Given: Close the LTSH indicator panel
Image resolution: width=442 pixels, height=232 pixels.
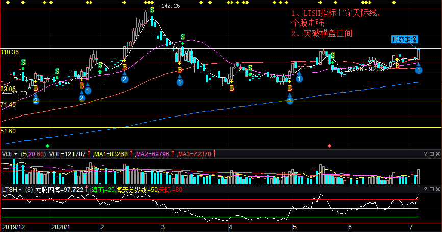Looking at the screenshot, I should pyautogui.click(x=438, y=190).
